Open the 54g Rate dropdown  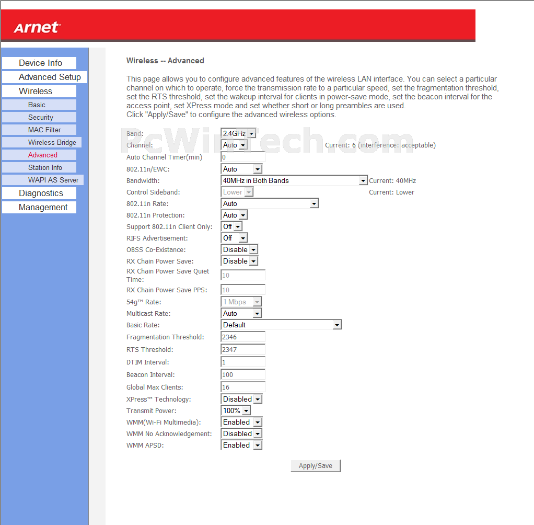pos(241,302)
